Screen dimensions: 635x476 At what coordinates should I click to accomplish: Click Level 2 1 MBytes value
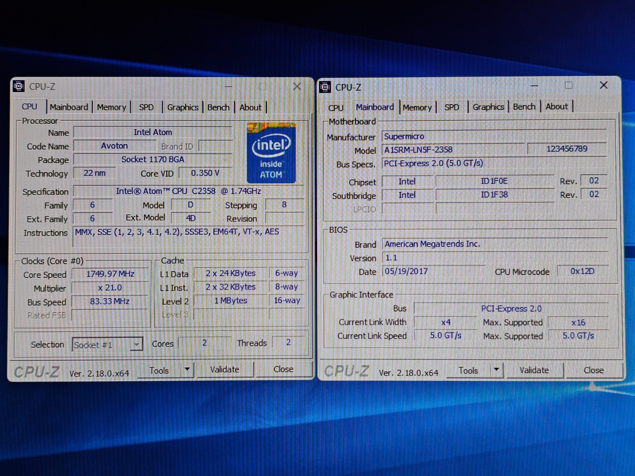[x=231, y=300]
